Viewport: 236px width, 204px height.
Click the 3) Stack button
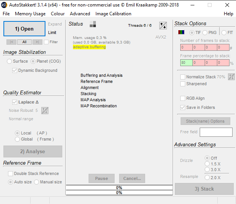coord(204,189)
